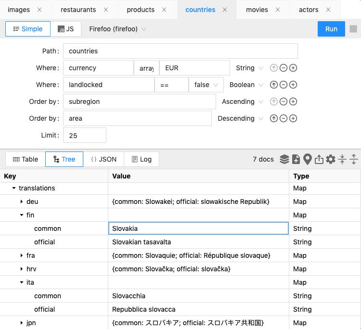Open the String type dropdown
The image size is (361, 329).
click(x=249, y=68)
